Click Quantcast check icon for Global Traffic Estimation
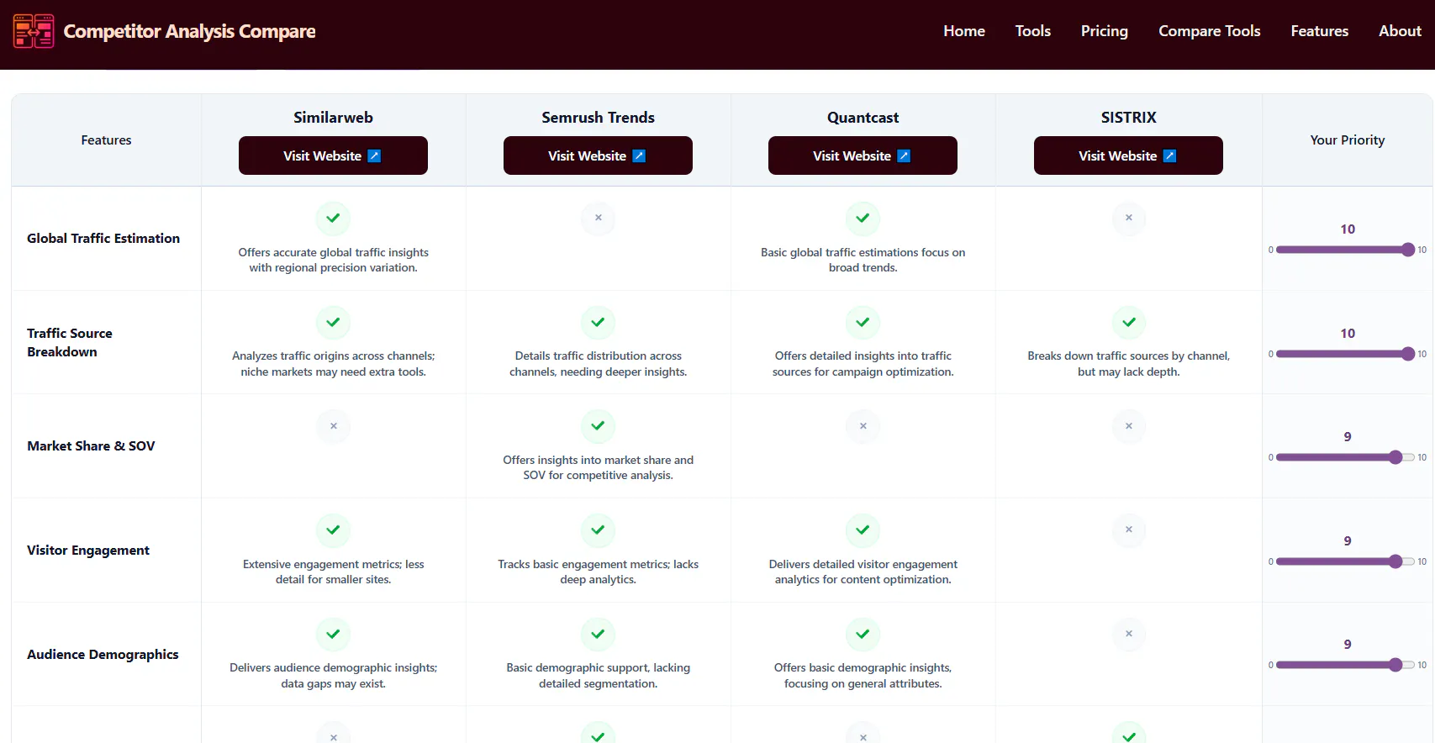The image size is (1435, 743). coord(863,219)
